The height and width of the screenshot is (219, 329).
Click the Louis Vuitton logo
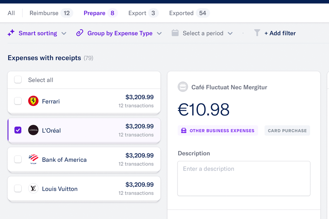(33, 189)
